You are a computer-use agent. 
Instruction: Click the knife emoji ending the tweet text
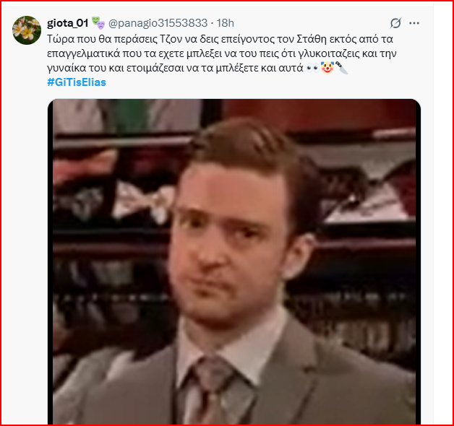342,68
